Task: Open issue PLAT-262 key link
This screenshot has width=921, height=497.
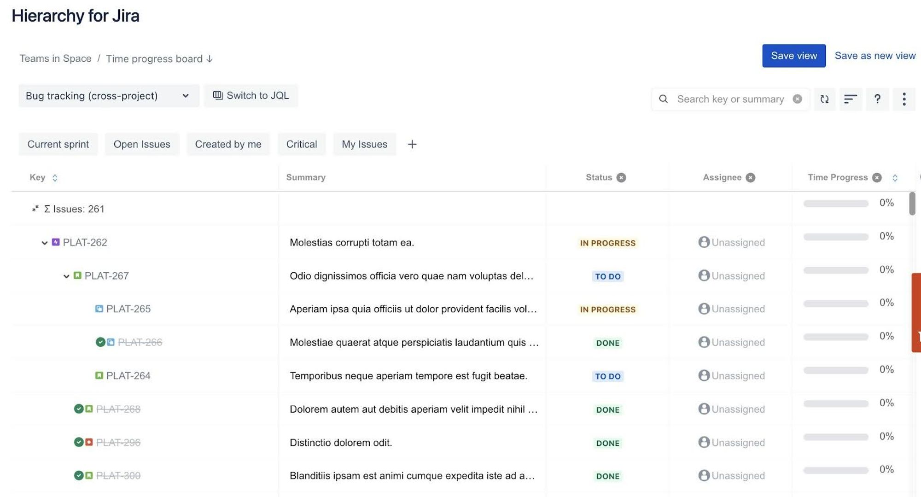Action: click(85, 242)
